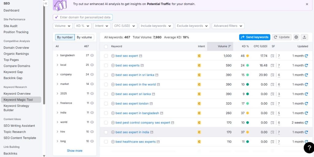Click the export upload icon
Screen dimensions: 314x157
coord(304,37)
